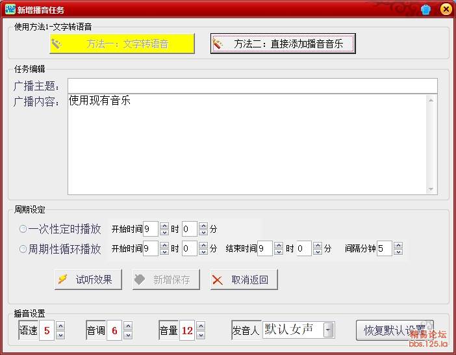456x355 pixels.
Task: Click the shirt skin icon in title bar
Action: click(x=426, y=10)
